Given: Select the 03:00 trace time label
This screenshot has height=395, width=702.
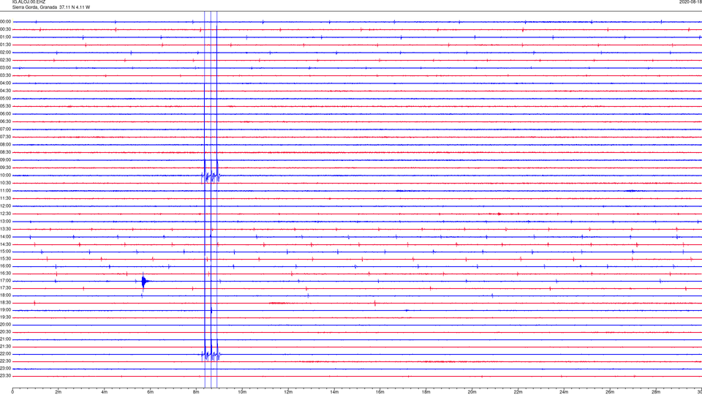Looking at the screenshot, I should [x=5, y=67].
